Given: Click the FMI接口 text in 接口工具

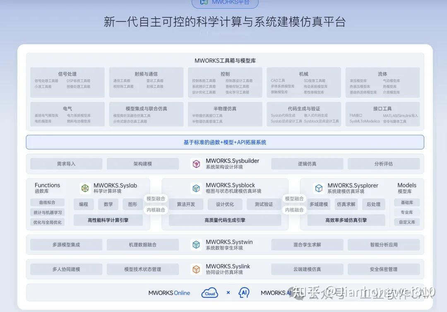Looking at the screenshot, I should 356,115.
